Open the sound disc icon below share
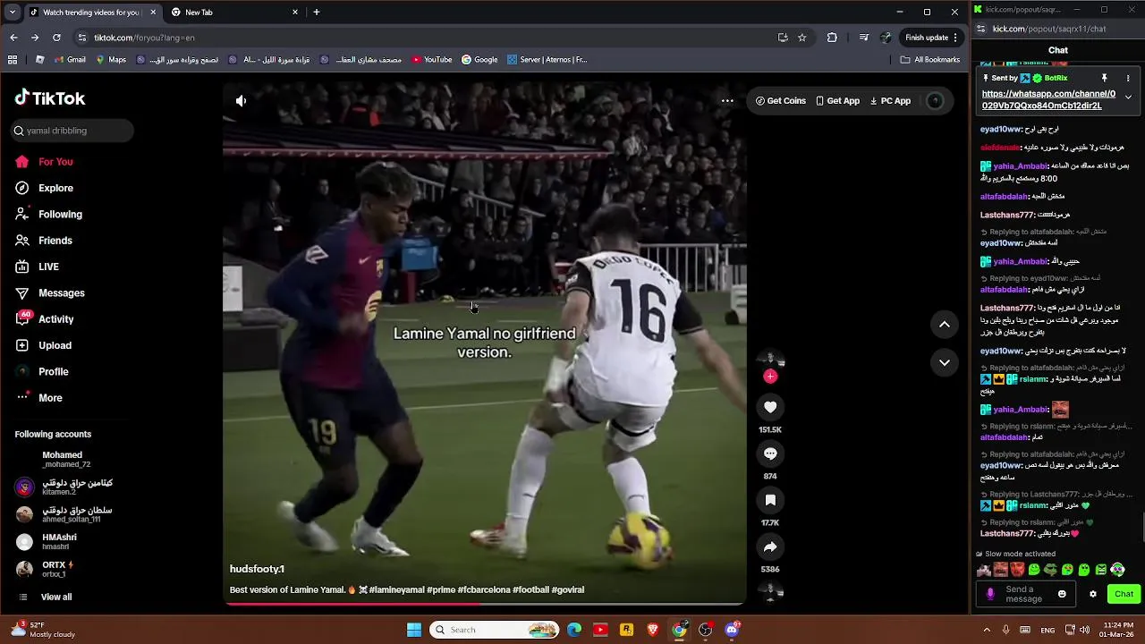Screen dimensions: 1145x644 (770, 590)
